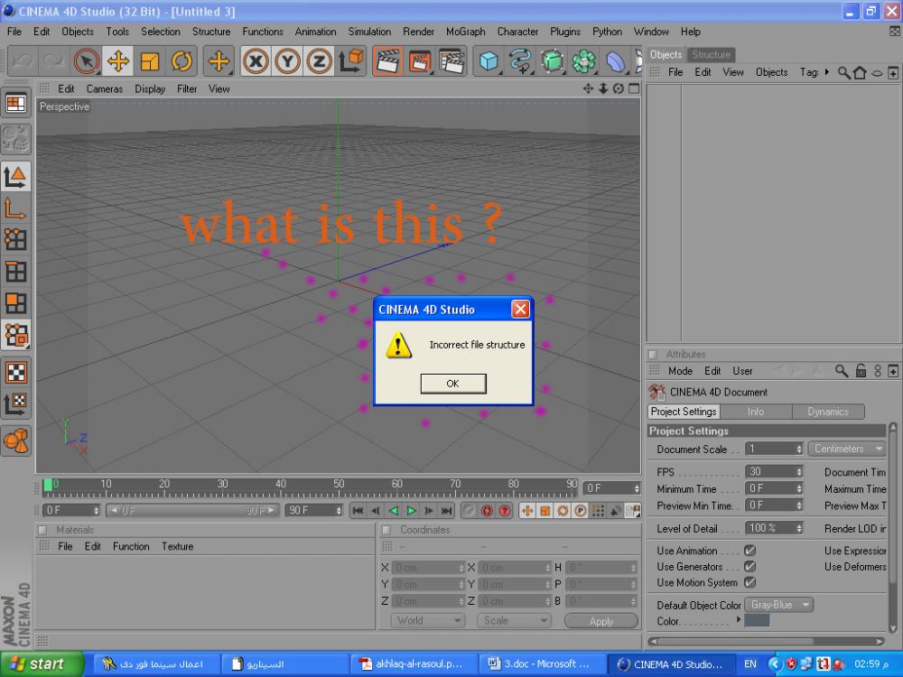
Task: Click the Record Active Objects button
Action: click(x=486, y=511)
